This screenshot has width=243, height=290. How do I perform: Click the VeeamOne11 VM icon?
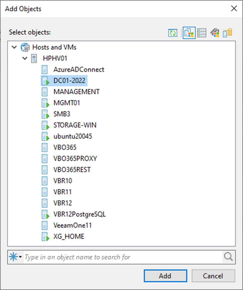(x=45, y=225)
